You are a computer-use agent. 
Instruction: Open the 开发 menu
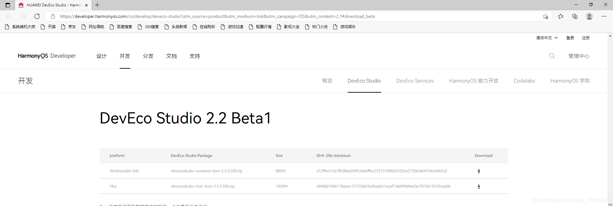(125, 56)
